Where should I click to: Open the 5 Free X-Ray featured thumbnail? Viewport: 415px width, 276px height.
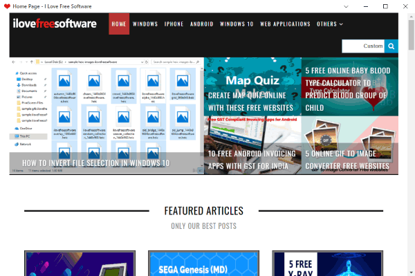327,264
